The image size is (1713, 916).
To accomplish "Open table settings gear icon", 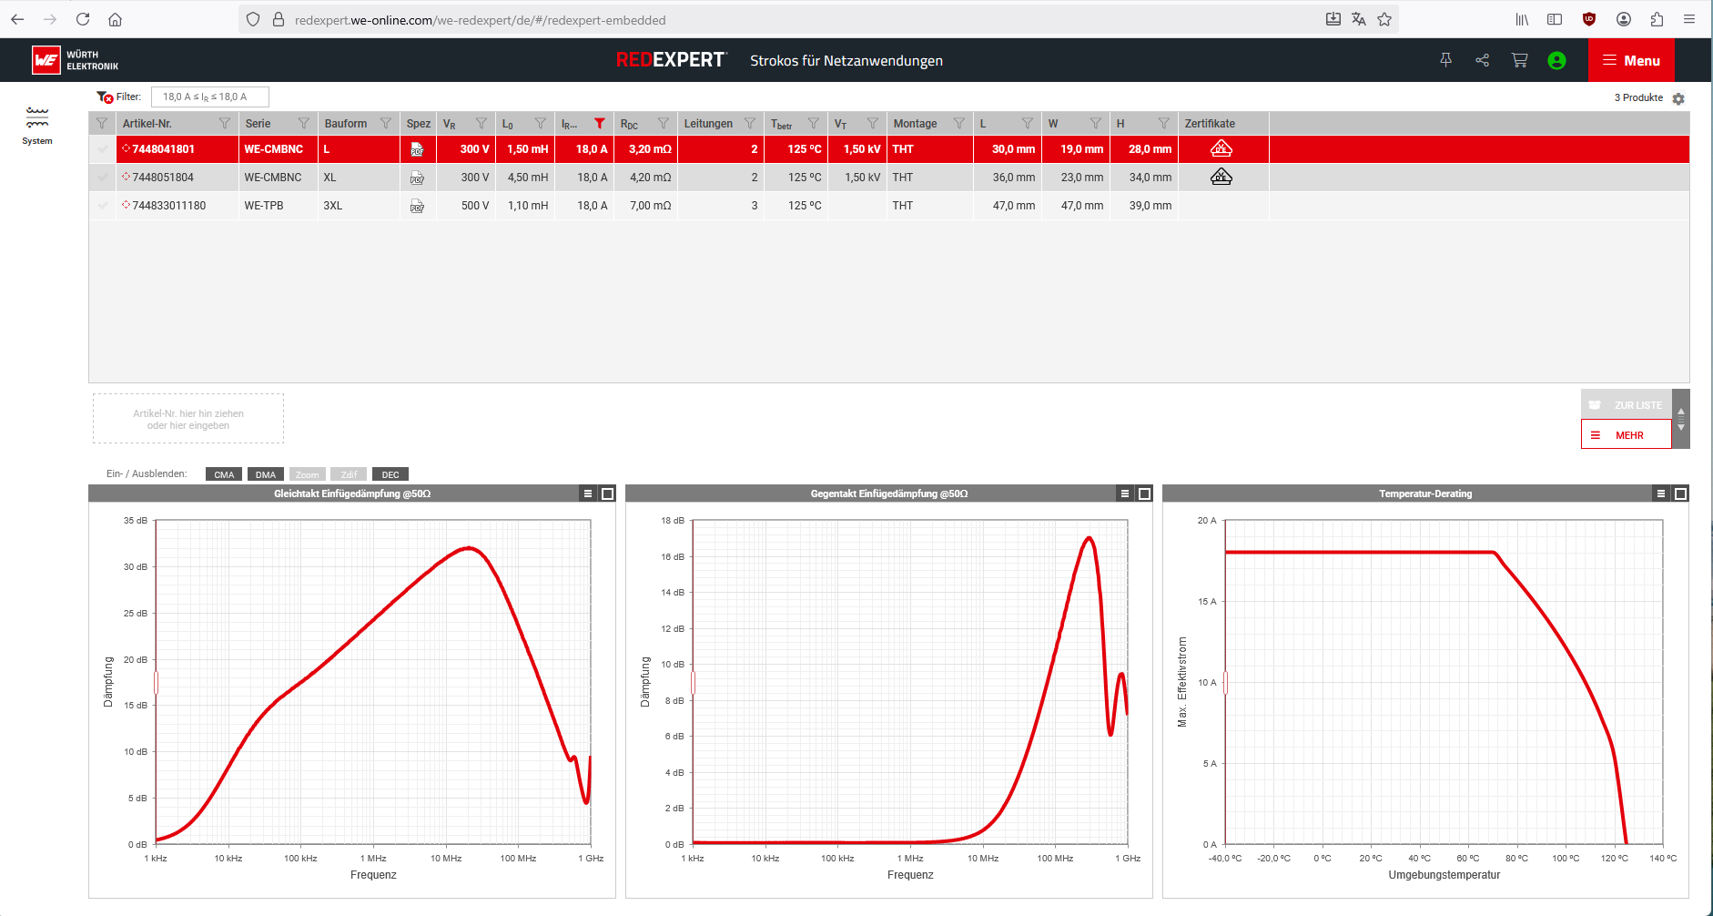I will [1678, 98].
